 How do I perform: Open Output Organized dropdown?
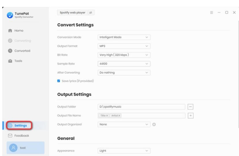(x=124, y=124)
